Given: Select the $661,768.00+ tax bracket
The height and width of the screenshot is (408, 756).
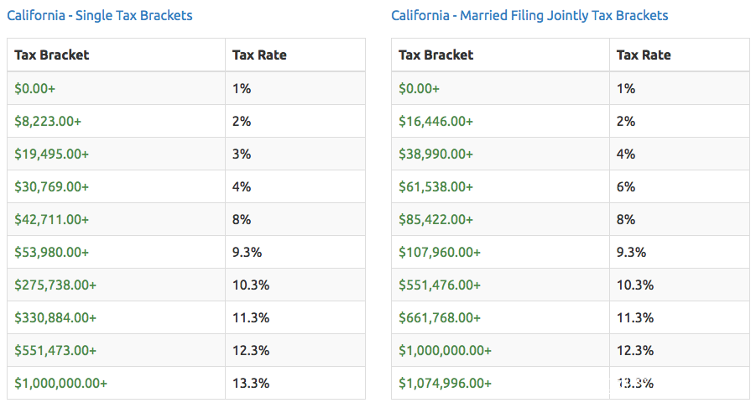Looking at the screenshot, I should (x=440, y=317).
